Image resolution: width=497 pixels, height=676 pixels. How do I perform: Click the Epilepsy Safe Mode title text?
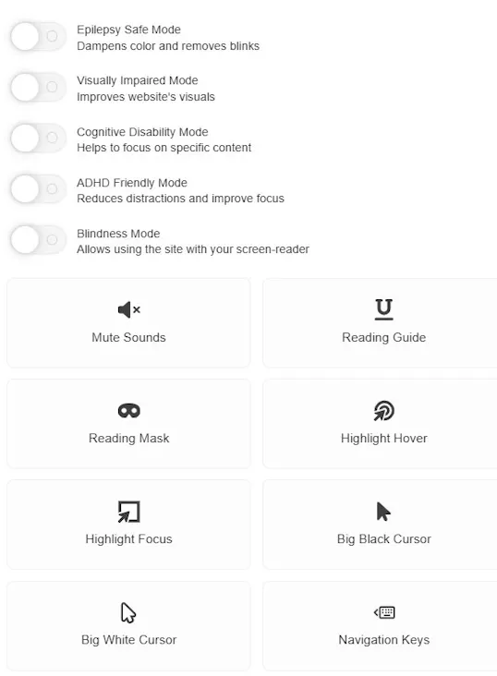[x=128, y=30]
